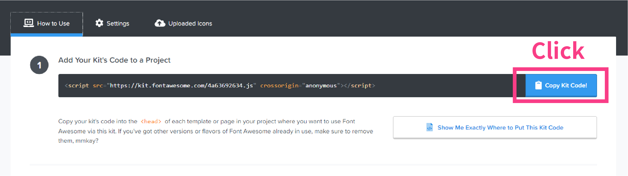The height and width of the screenshot is (176, 628).
Task: Click the clipboard icon in Copy Kit Code
Action: click(x=538, y=85)
